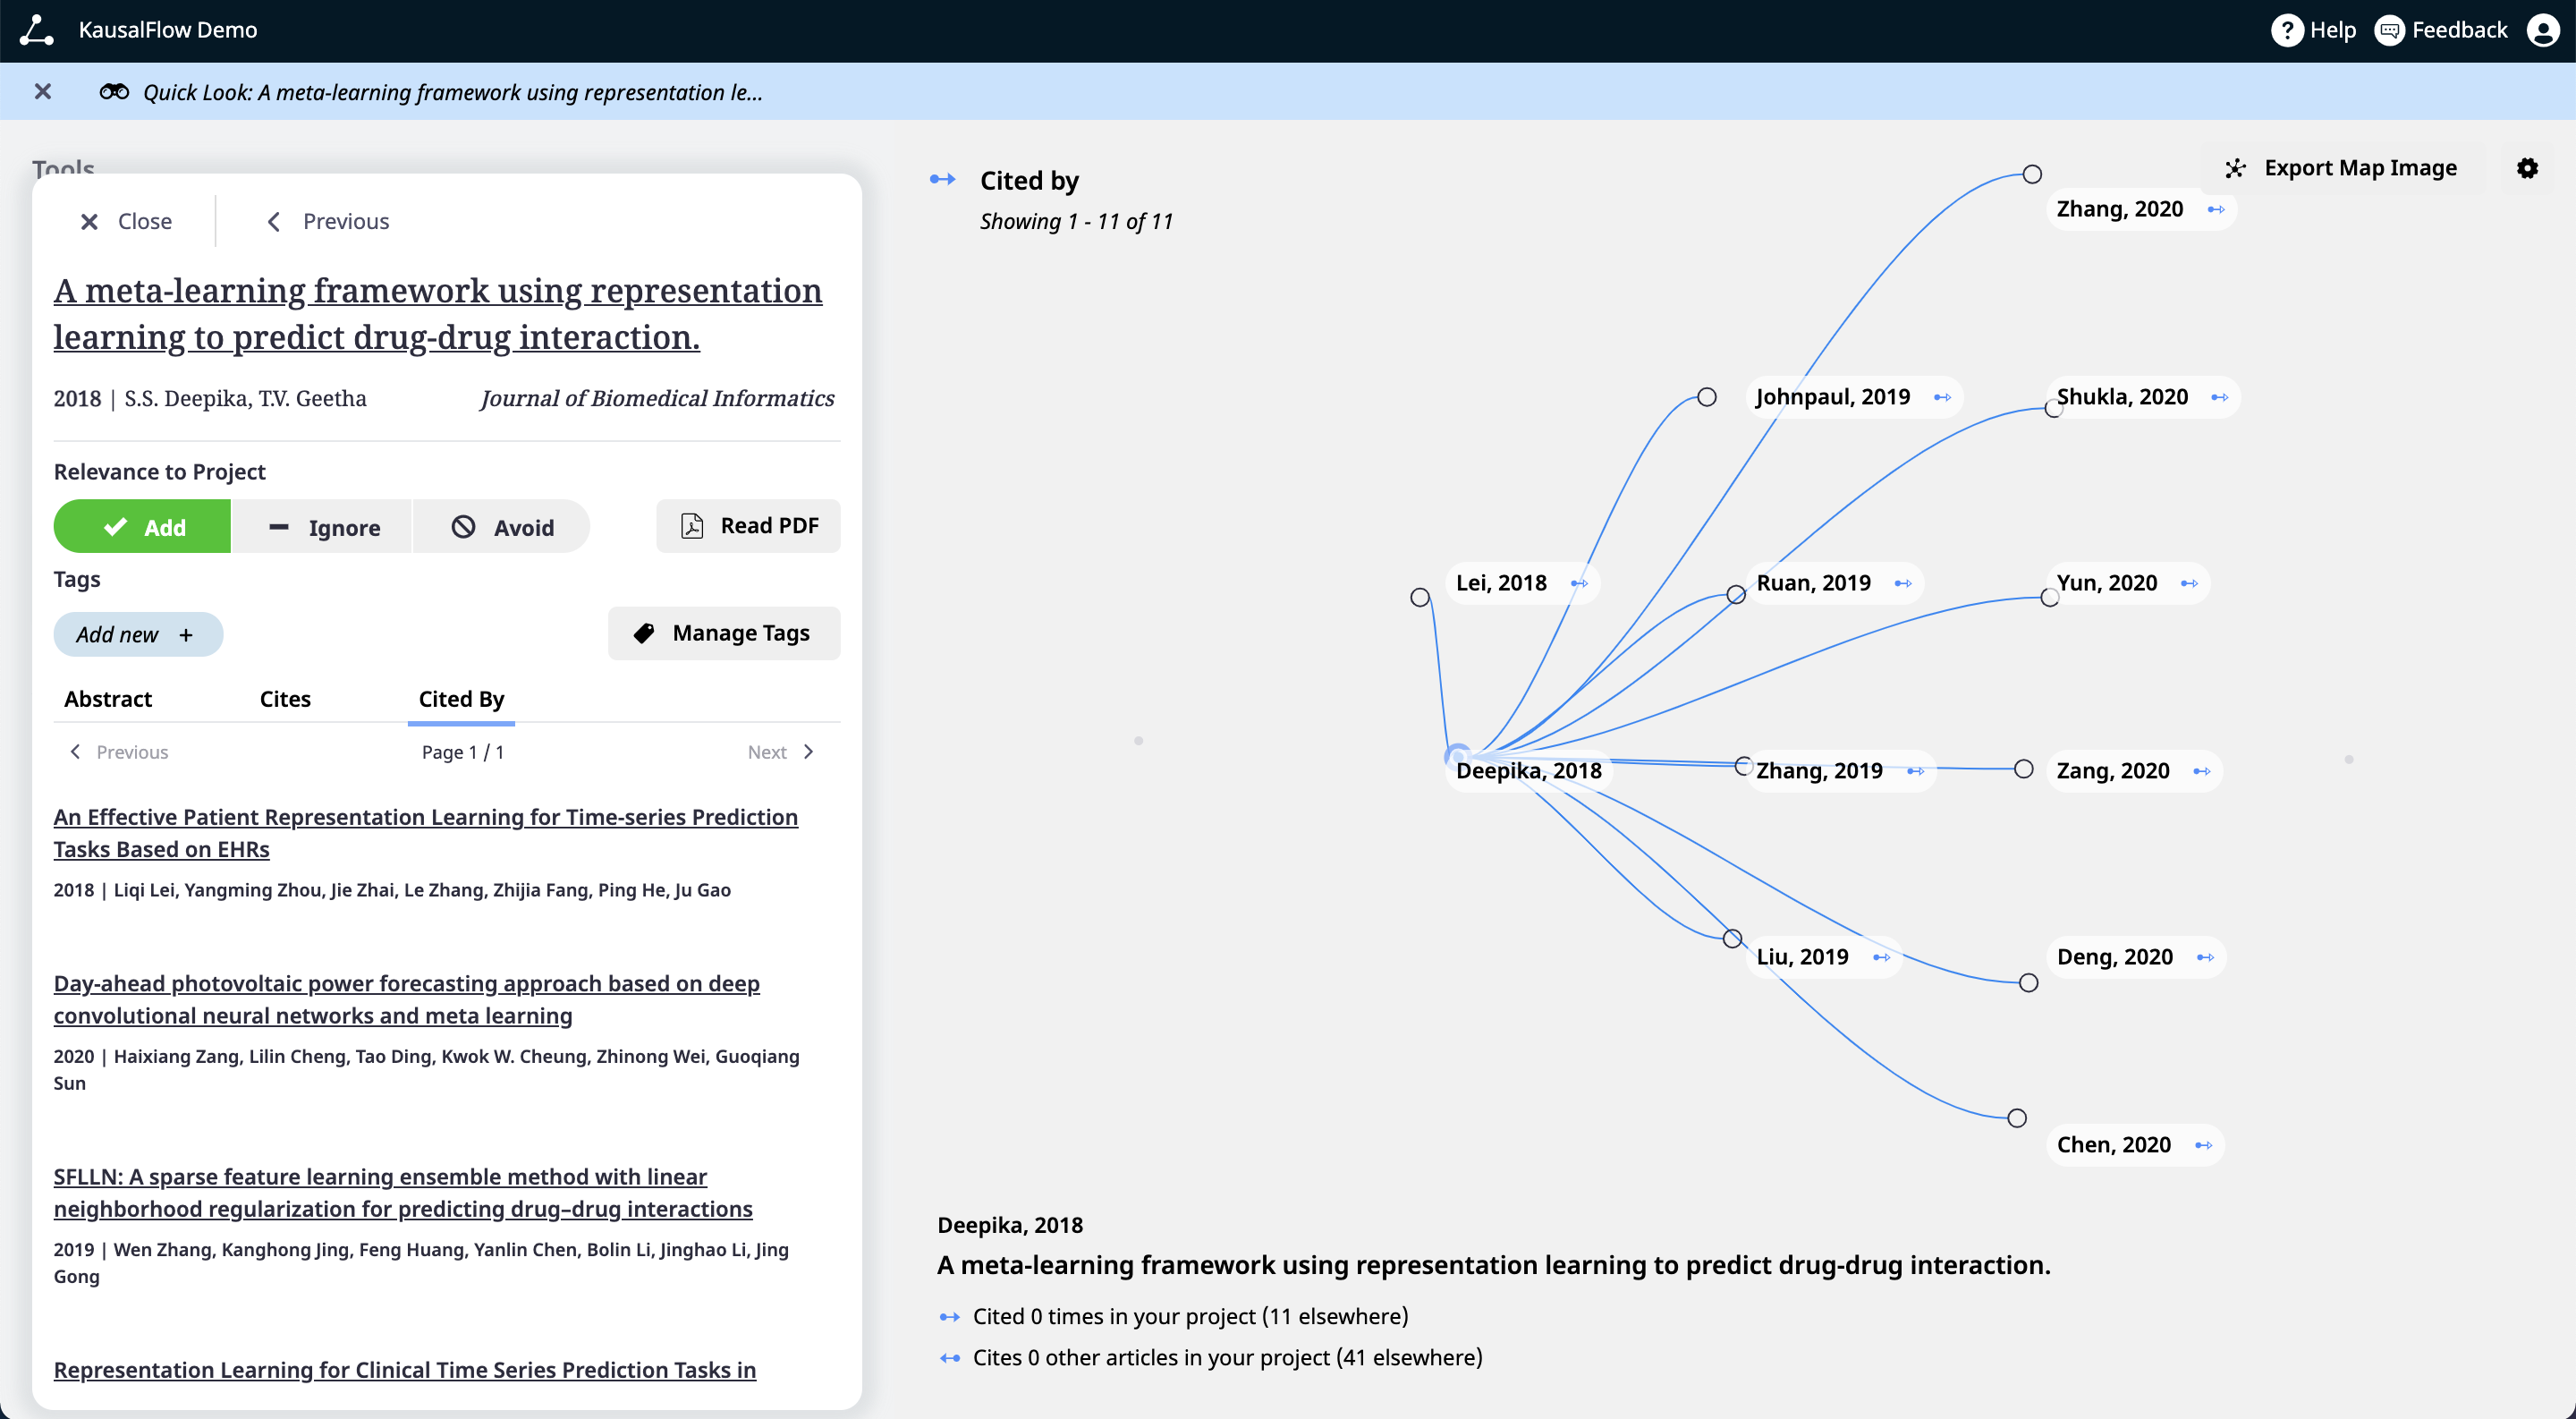Open Help from the top bar
The width and height of the screenshot is (2576, 1419).
(x=2289, y=30)
